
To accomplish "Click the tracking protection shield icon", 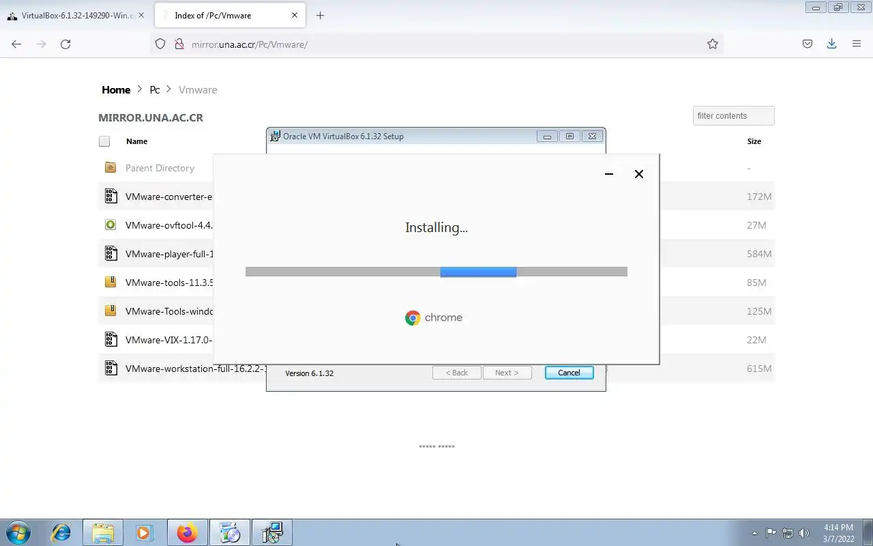I will coord(160,44).
